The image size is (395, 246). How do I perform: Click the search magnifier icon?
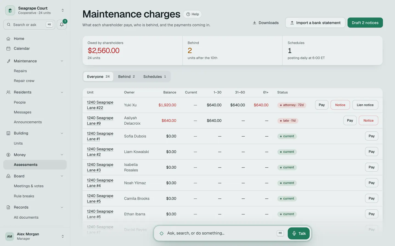(9, 25)
